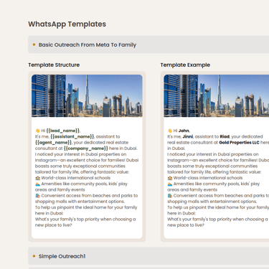This screenshot has width=269, height=269.
Task: Collapse the Basic Outreach From Meta To Family section
Action: (148, 44)
